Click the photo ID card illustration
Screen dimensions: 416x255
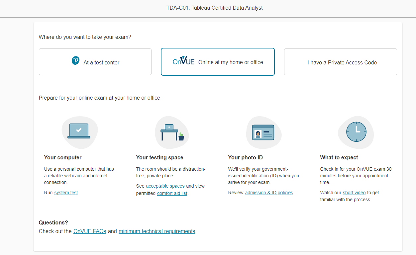263,132
